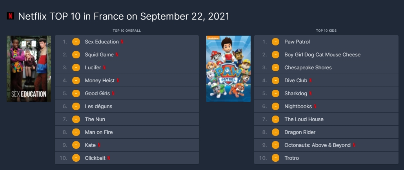
Task: Click the orange status icon beside Les déguns
Action: point(76,106)
